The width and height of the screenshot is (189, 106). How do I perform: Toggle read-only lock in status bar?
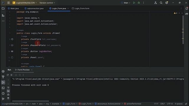(x=186, y=104)
